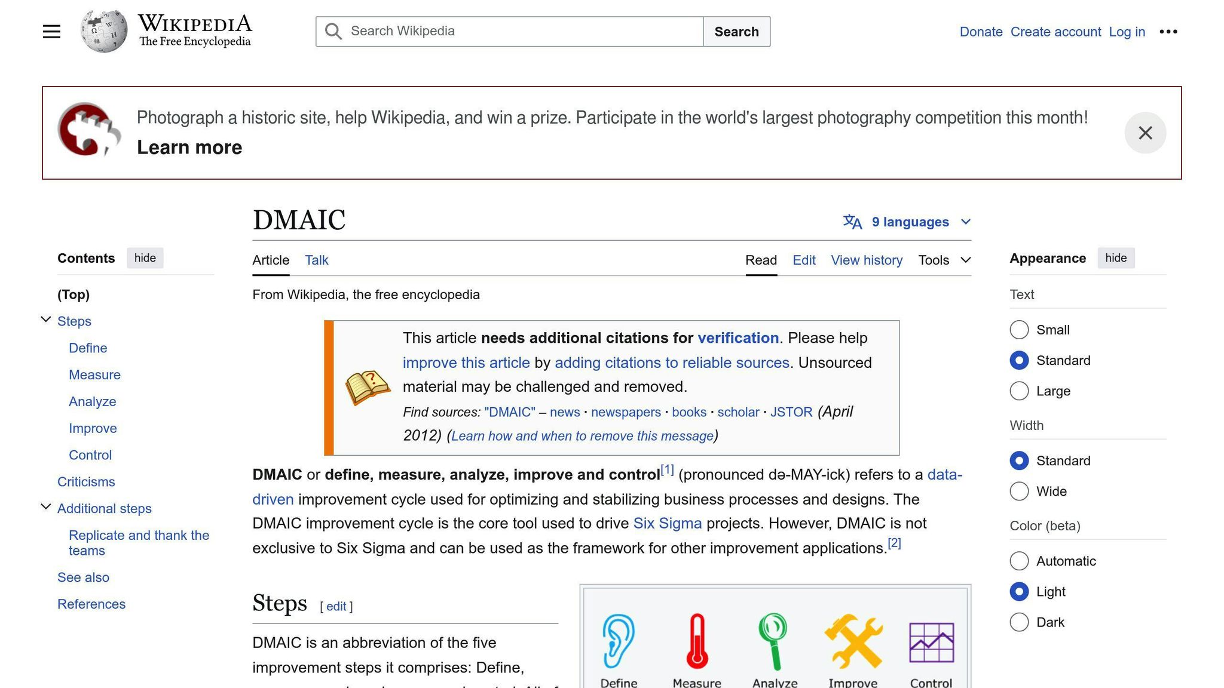Select Small text size
Screen dimensions: 1224x688
pos(1019,330)
